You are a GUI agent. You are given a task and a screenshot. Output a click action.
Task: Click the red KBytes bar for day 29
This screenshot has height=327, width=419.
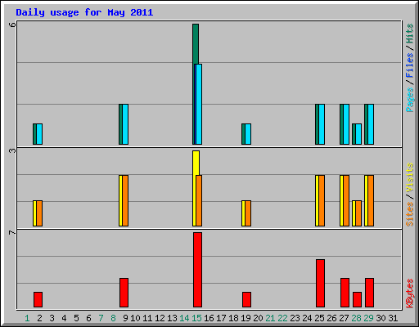click(369, 293)
